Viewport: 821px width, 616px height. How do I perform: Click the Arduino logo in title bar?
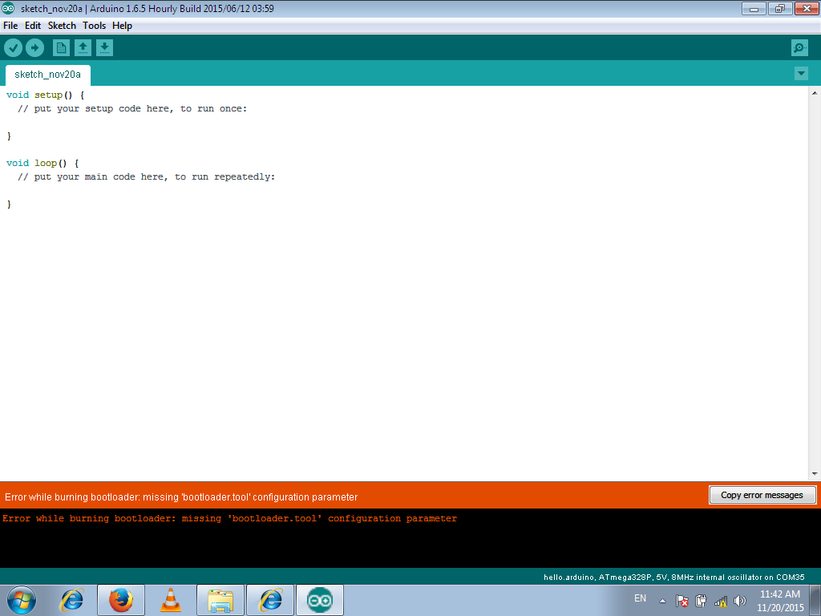pyautogui.click(x=8, y=8)
